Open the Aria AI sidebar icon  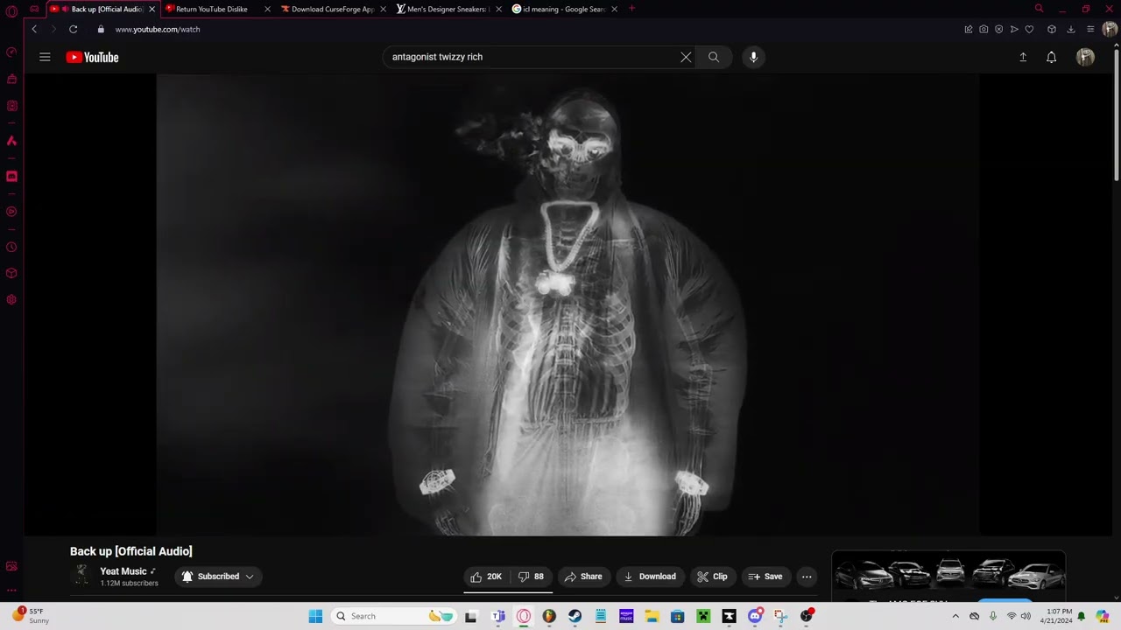click(x=11, y=141)
